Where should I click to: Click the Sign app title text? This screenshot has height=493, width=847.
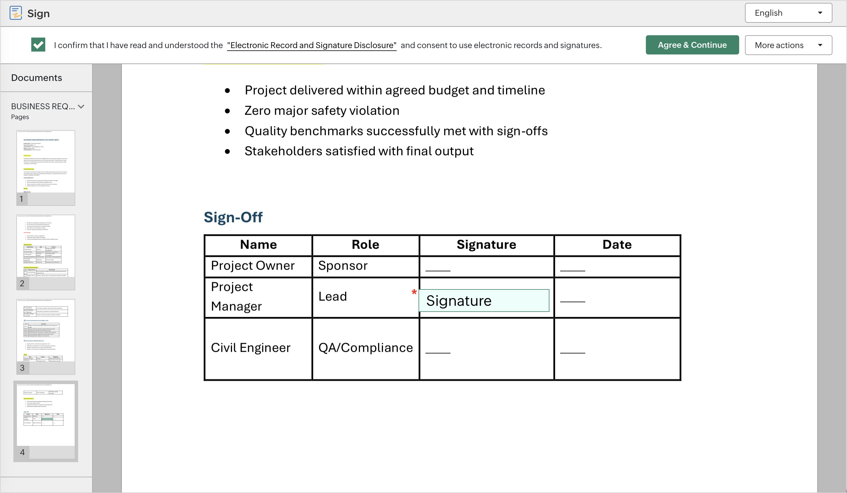[38, 13]
